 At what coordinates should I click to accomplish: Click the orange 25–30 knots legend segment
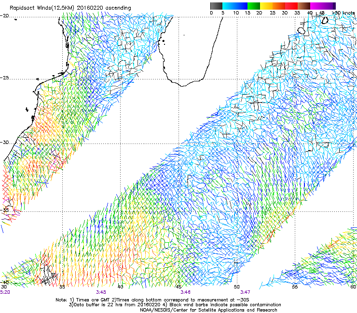pos(279,6)
